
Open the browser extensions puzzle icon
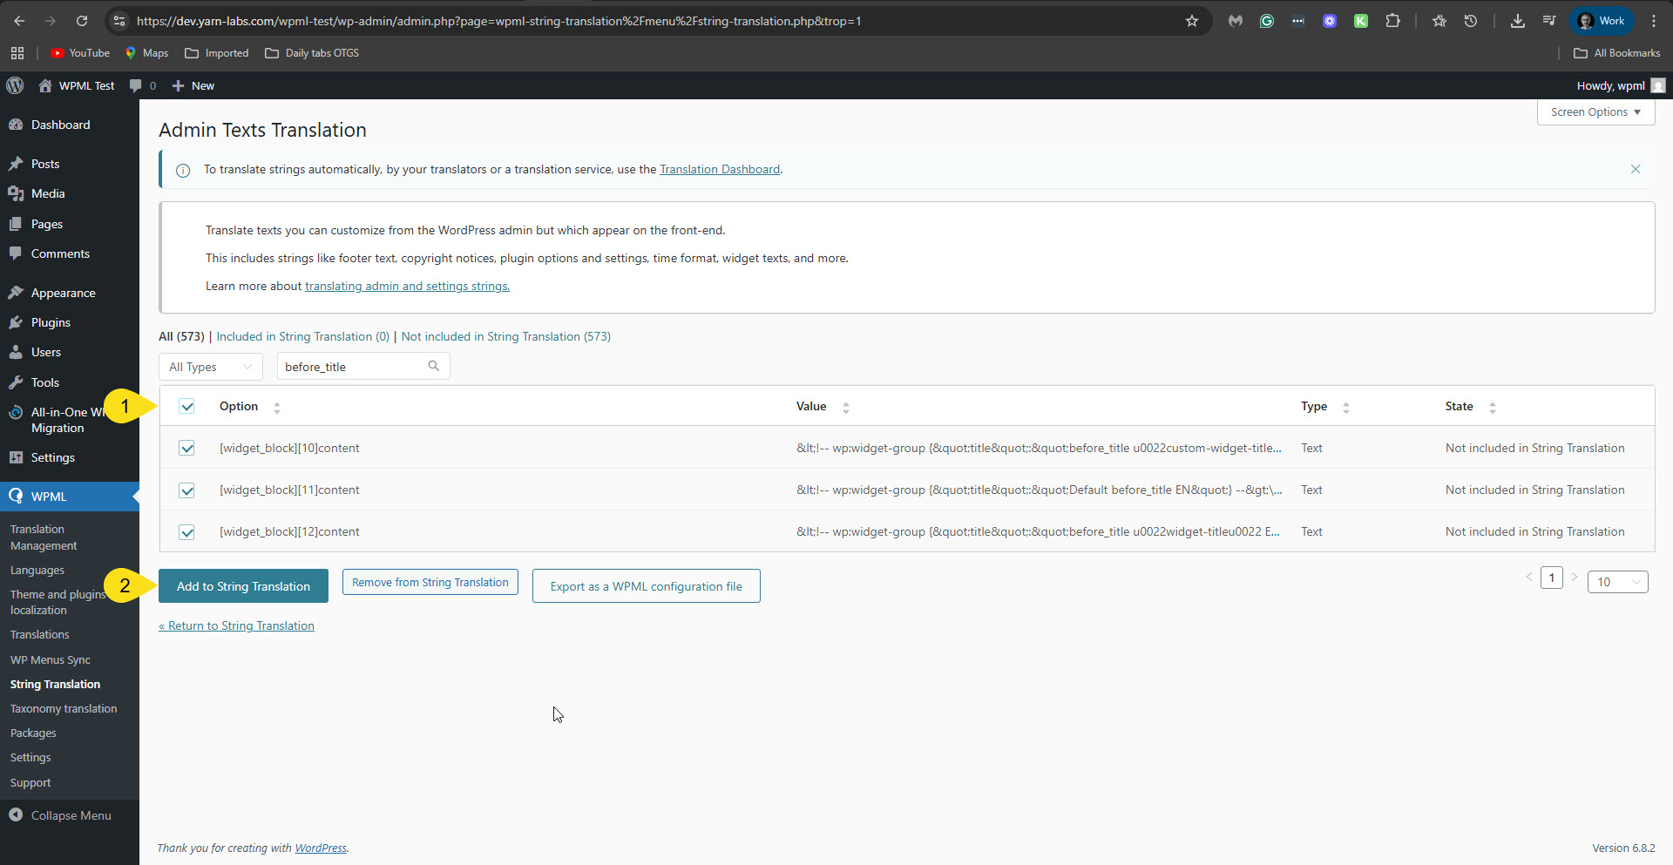point(1392,21)
